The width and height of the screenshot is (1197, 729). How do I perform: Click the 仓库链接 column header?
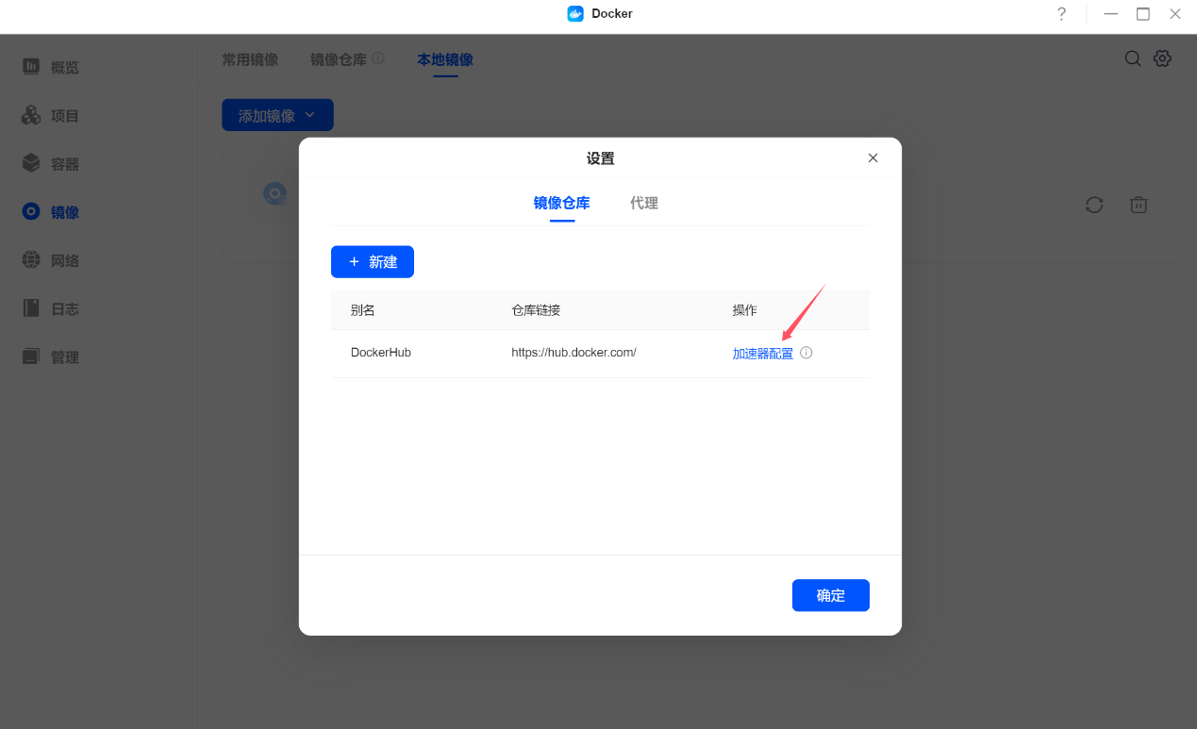click(536, 310)
